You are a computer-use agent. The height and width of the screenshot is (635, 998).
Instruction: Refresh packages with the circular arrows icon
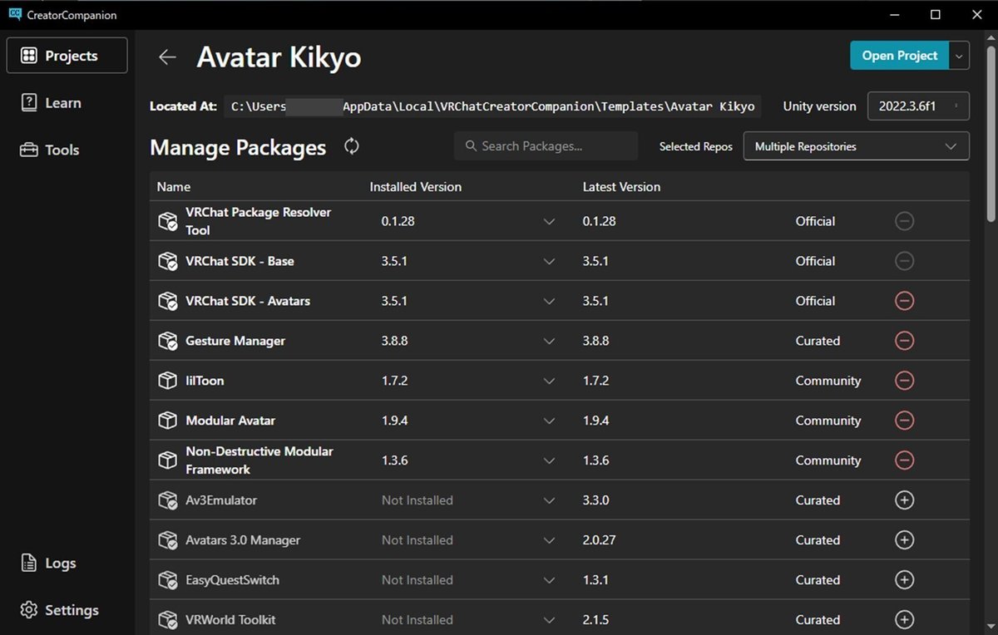tap(352, 146)
